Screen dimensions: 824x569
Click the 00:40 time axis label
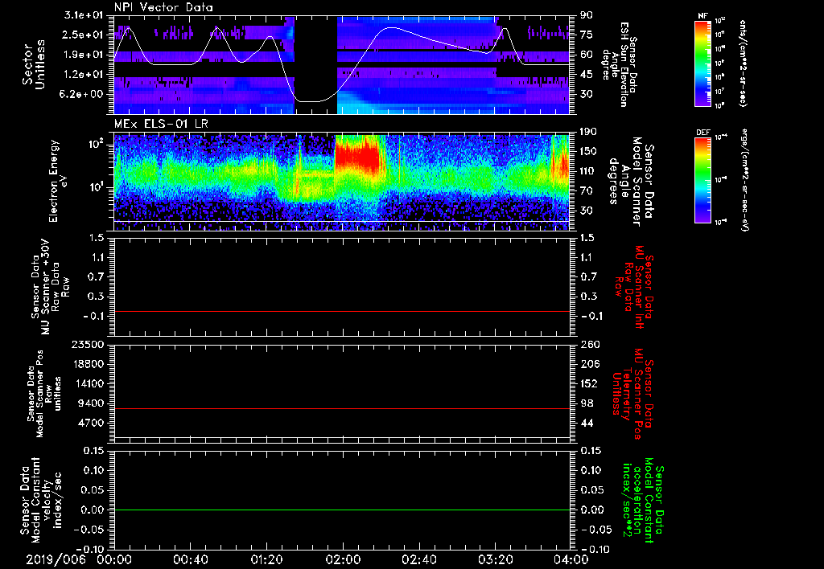190,559
